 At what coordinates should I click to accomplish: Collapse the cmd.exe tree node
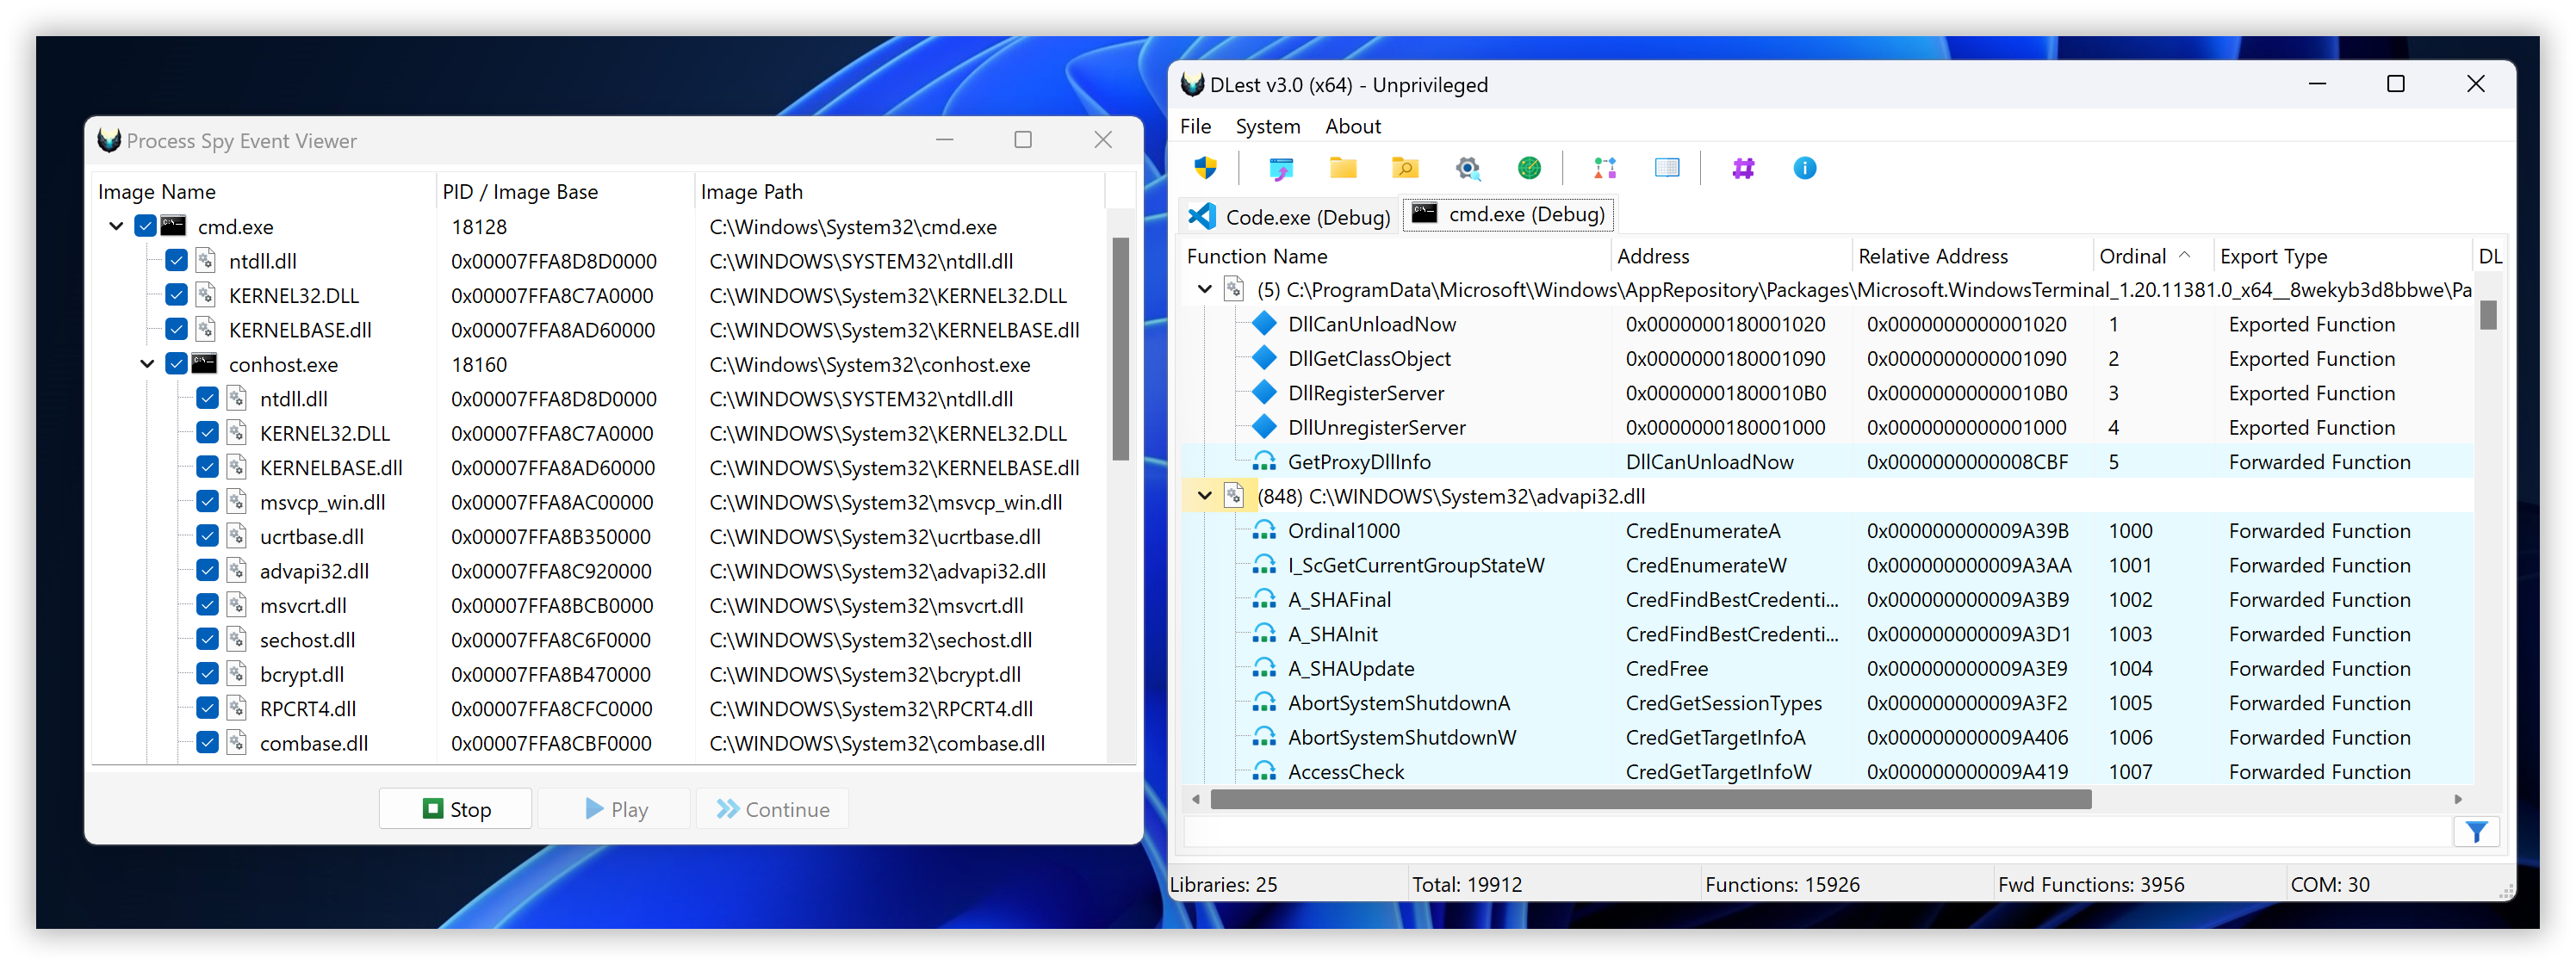point(116,226)
